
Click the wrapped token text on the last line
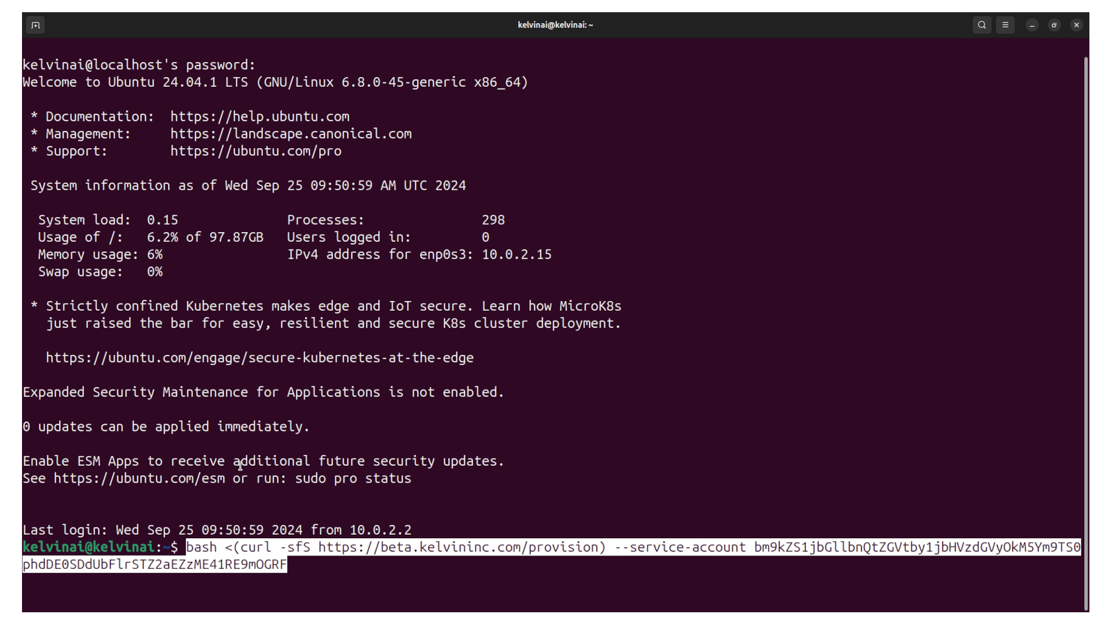[155, 565]
